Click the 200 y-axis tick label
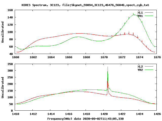162x121 pixels. 10,84
